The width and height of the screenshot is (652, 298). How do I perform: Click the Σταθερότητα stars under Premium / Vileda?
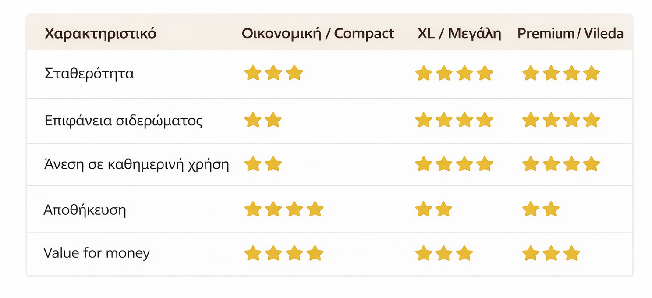point(561,73)
